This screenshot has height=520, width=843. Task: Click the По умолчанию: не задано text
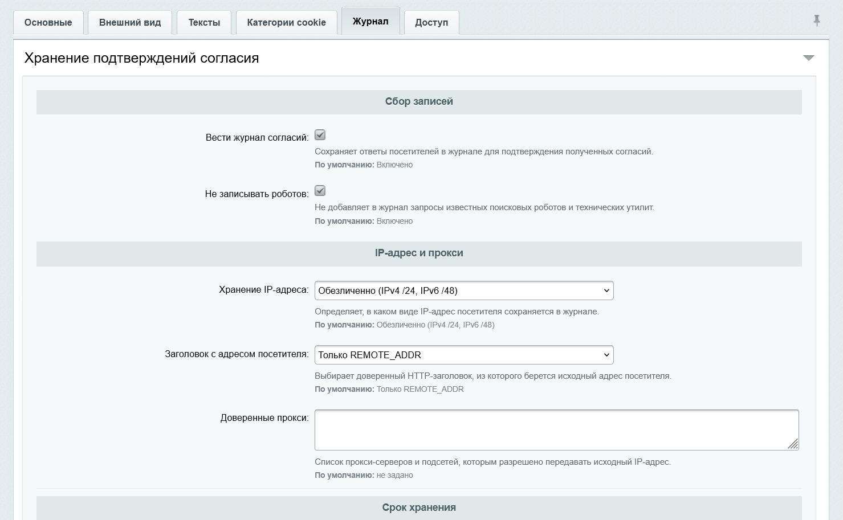(364, 475)
